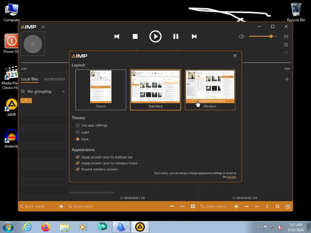Select the Audacity desktop shortcut

pos(12,139)
